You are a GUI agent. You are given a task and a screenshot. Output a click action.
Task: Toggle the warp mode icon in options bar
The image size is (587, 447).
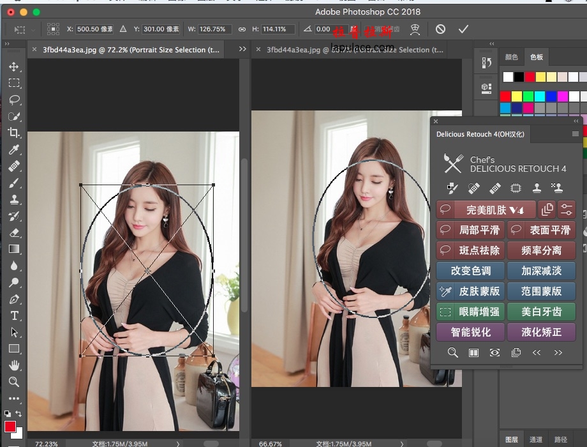(415, 29)
